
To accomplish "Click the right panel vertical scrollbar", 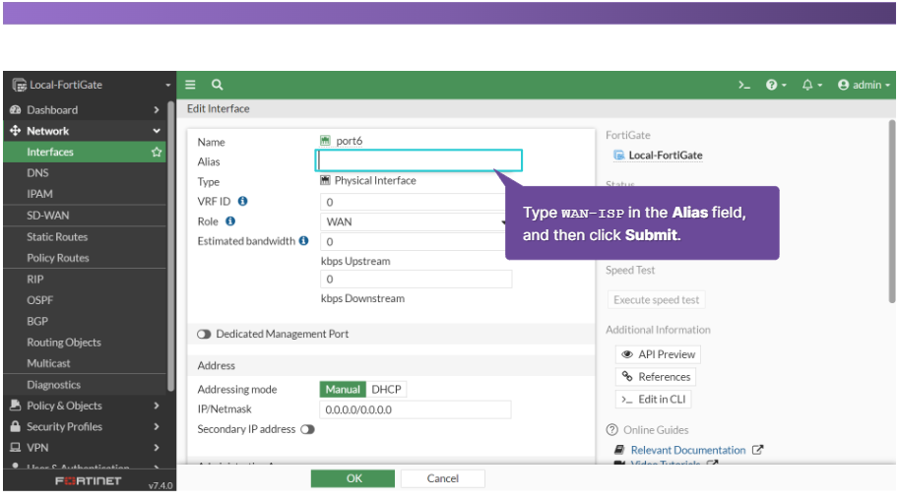I will [891, 212].
